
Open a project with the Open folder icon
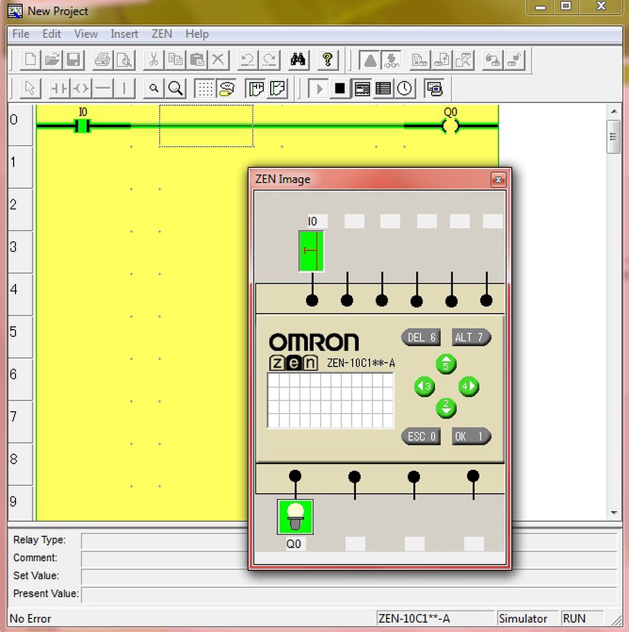(x=52, y=60)
